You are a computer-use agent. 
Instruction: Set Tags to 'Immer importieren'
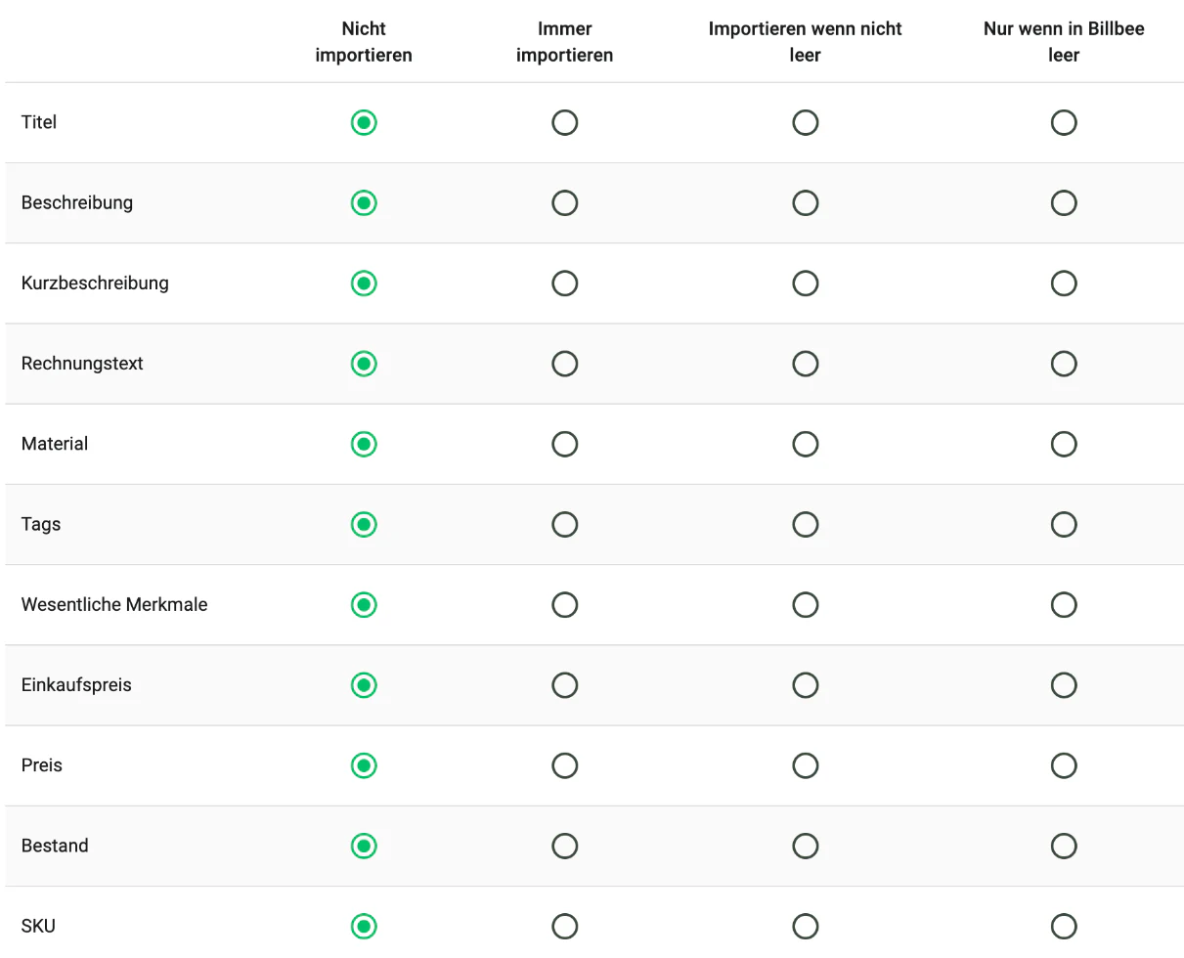[565, 524]
